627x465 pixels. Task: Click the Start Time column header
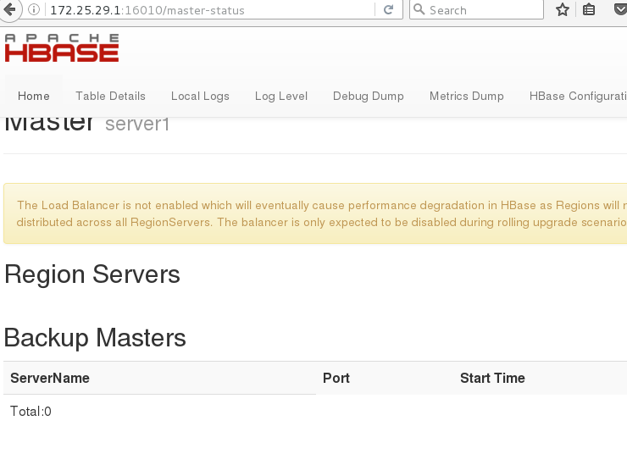(x=492, y=378)
